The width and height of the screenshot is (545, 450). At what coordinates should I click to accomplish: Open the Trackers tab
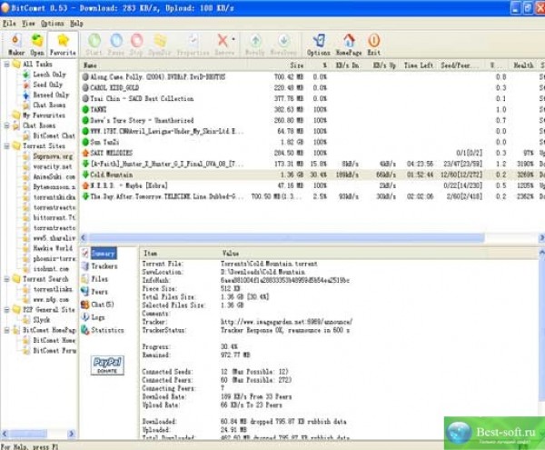tap(104, 266)
